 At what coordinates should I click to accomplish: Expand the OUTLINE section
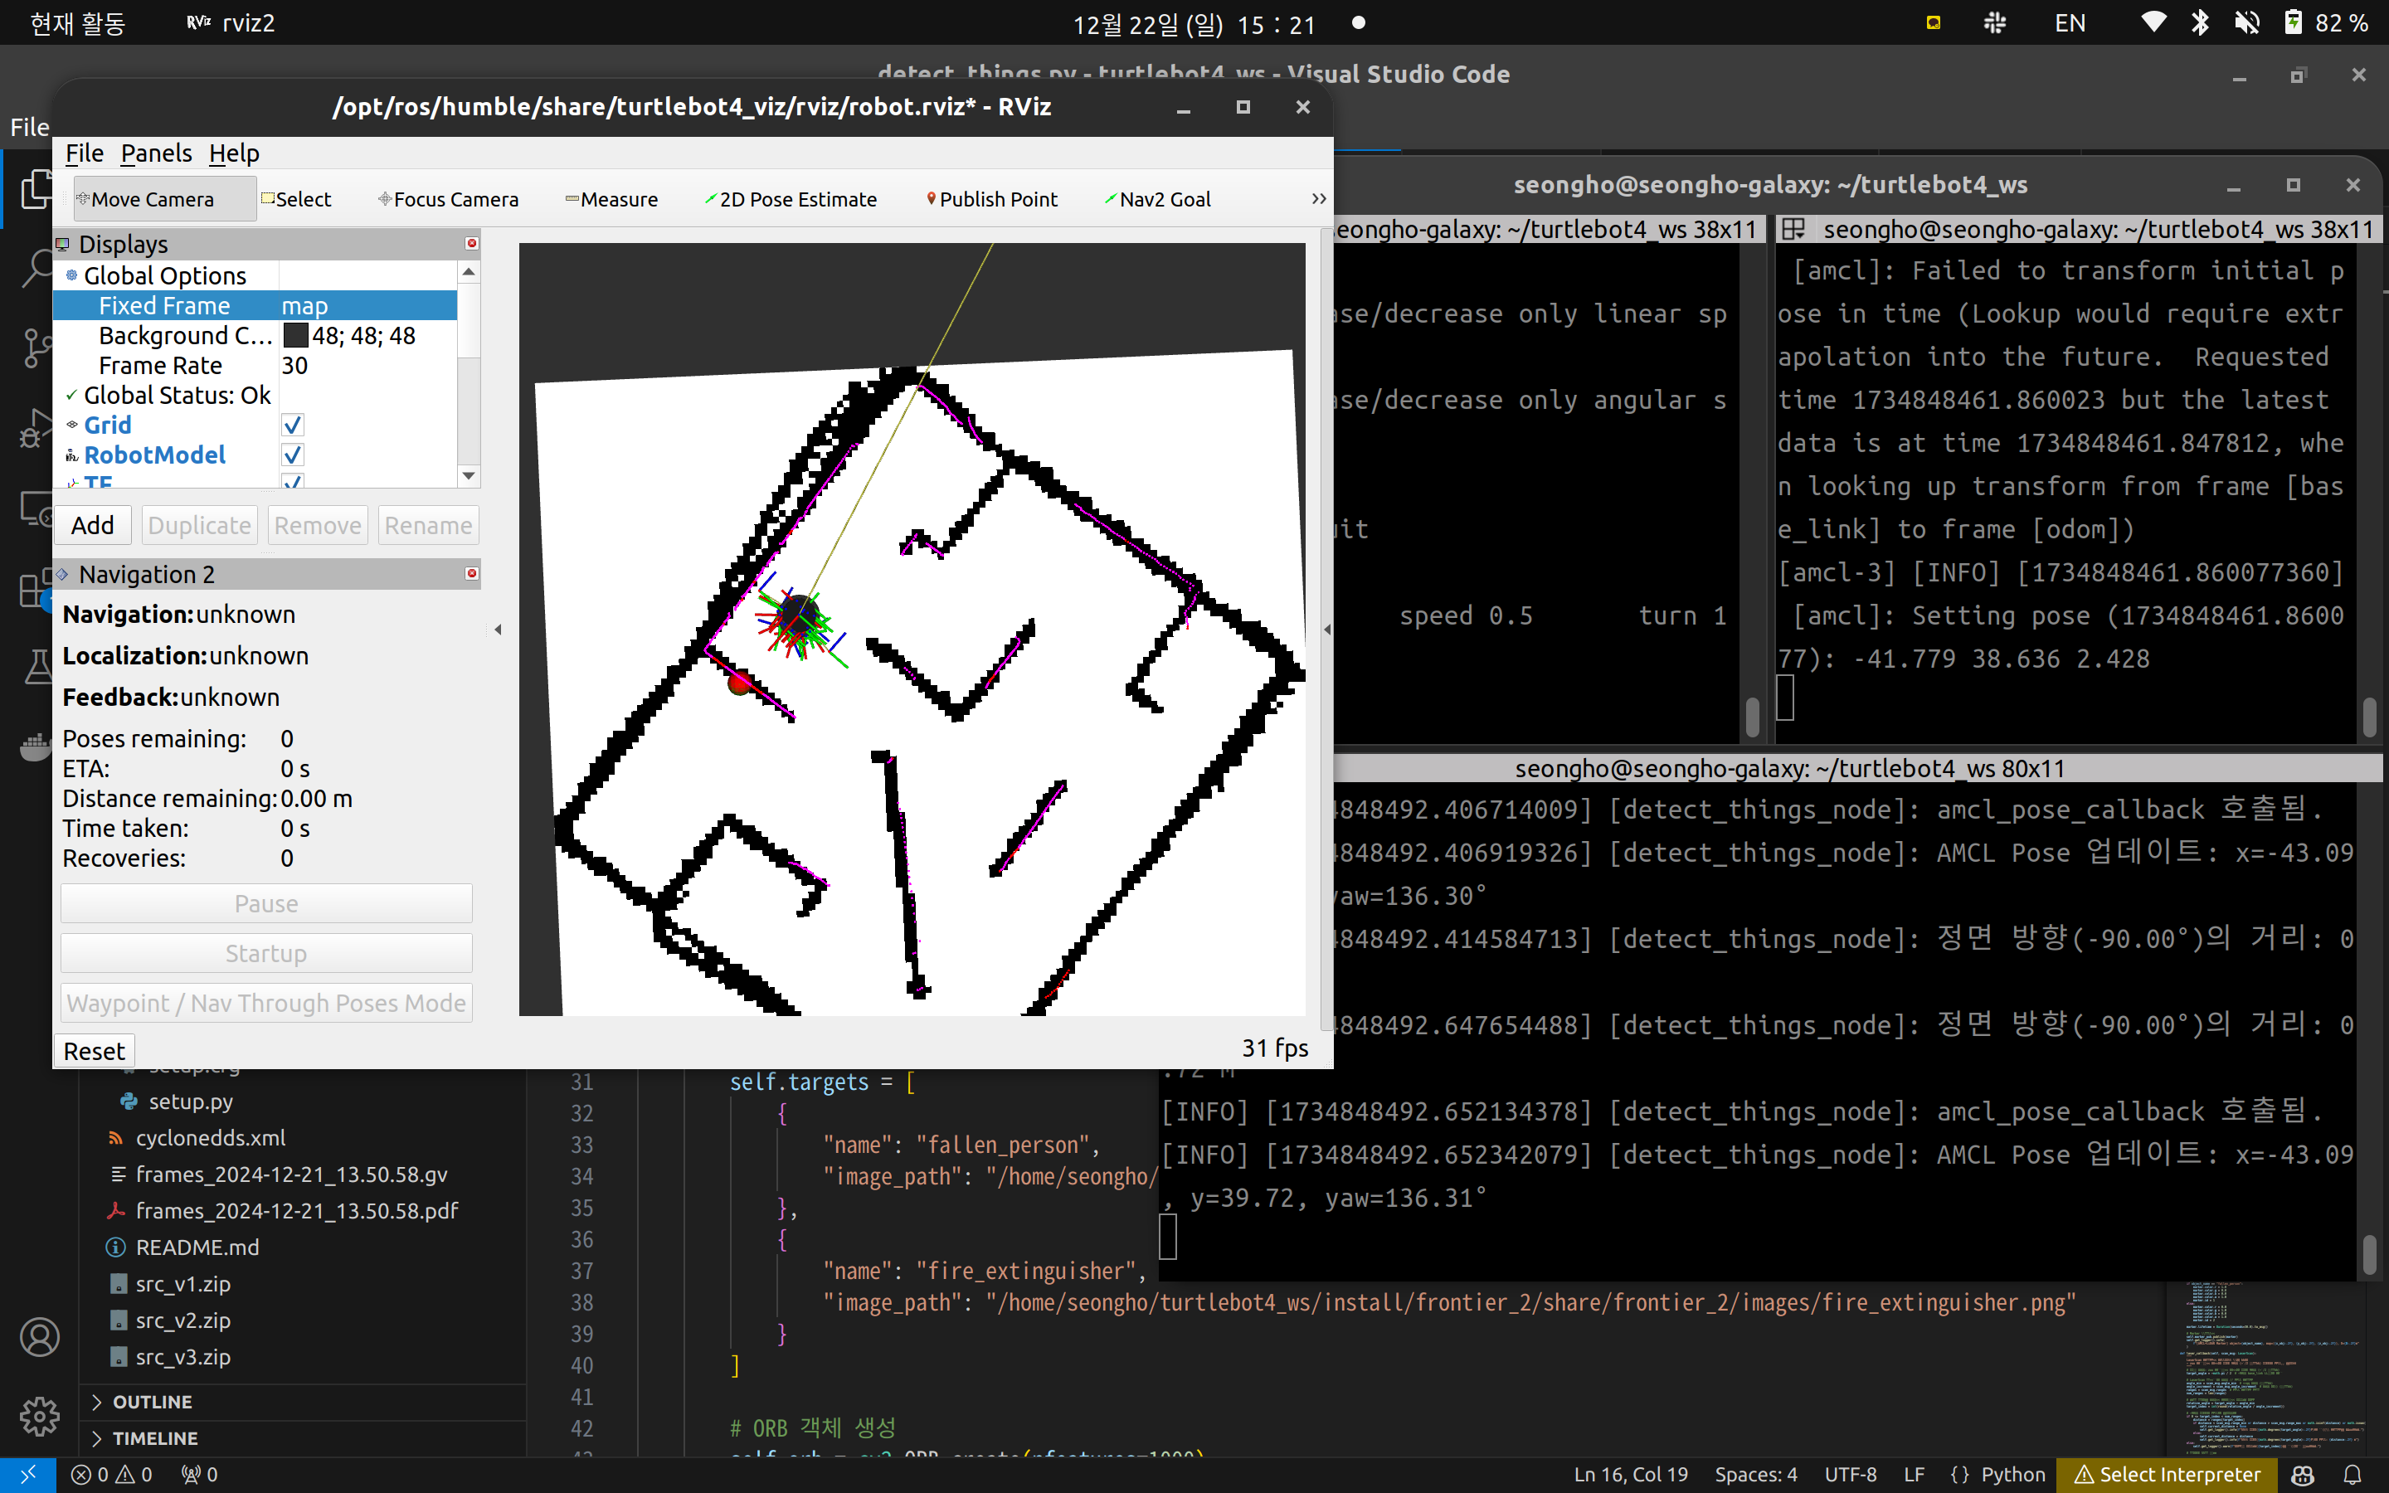click(152, 1401)
